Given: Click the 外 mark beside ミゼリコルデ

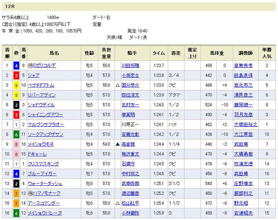Looking at the screenshot, I should 30,65.
